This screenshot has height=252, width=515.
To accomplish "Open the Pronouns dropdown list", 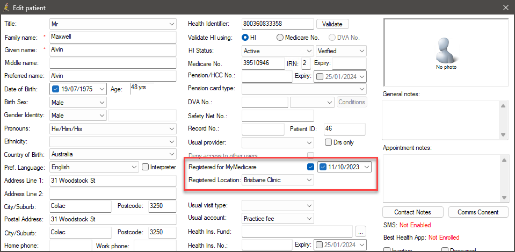I will [171, 129].
